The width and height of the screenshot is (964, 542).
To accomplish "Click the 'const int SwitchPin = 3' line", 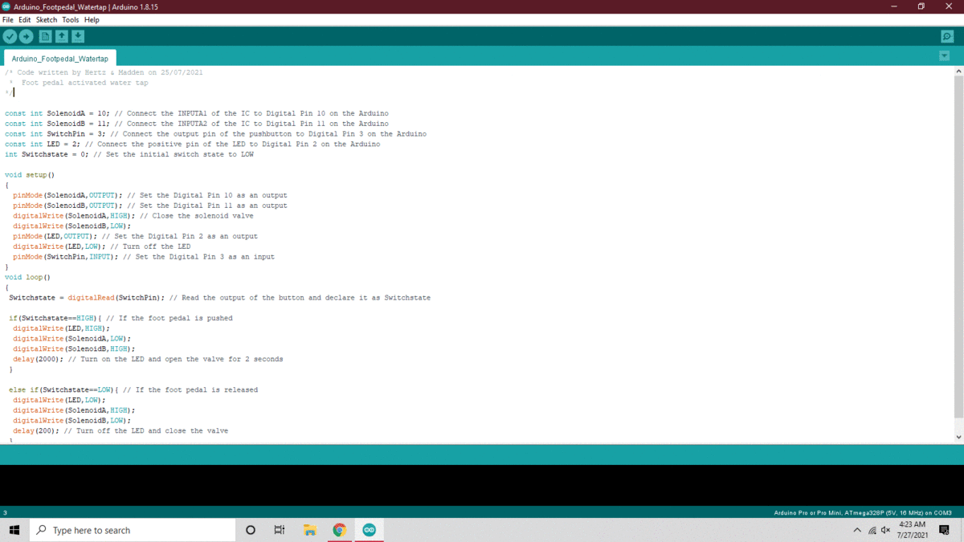I will [x=215, y=134].
